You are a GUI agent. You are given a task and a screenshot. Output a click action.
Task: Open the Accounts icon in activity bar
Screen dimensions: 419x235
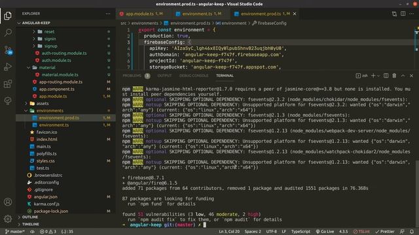pyautogui.click(x=8, y=202)
